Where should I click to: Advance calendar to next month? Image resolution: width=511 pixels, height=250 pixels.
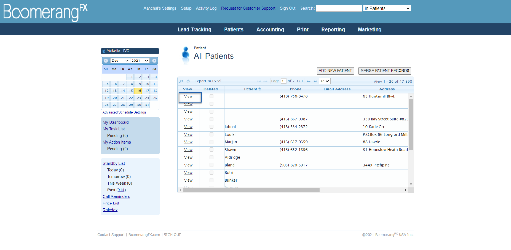pos(154,61)
